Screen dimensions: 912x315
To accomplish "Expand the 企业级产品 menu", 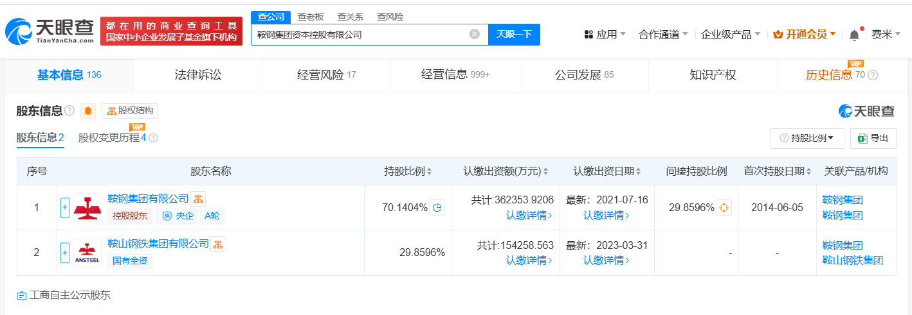I will pos(730,35).
